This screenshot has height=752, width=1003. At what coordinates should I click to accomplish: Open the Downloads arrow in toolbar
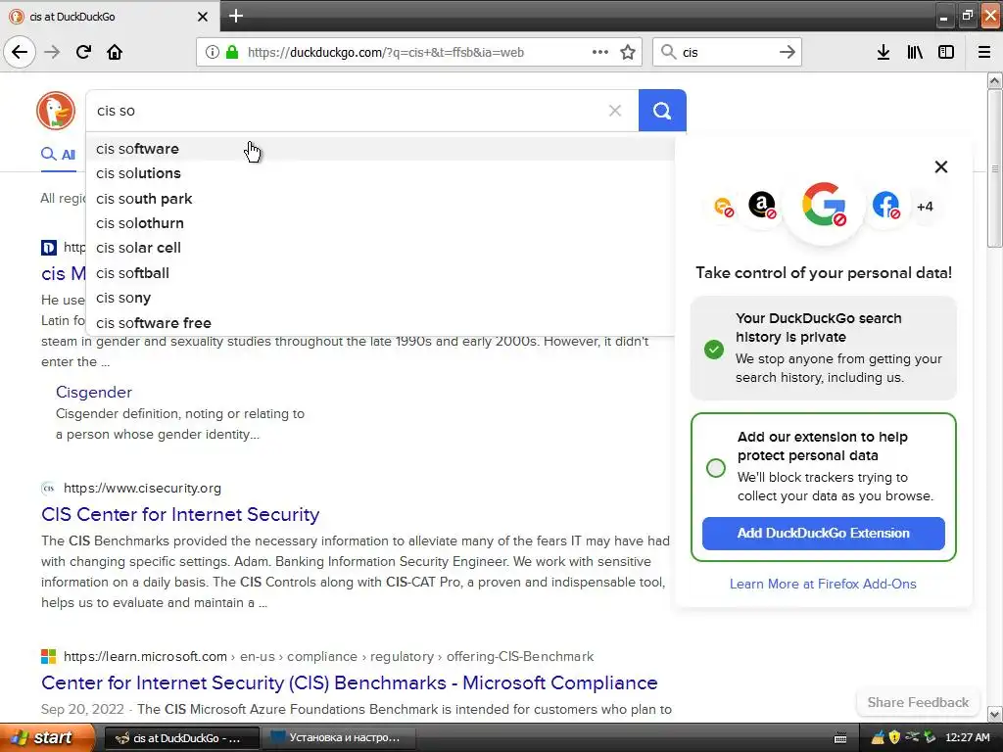point(883,52)
